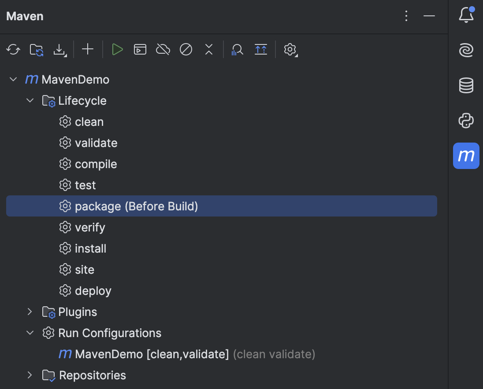Execute a Maven goal
The image size is (483, 389).
tap(140, 49)
